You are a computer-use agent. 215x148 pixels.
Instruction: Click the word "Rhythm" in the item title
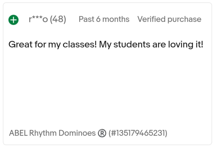click(x=43, y=133)
